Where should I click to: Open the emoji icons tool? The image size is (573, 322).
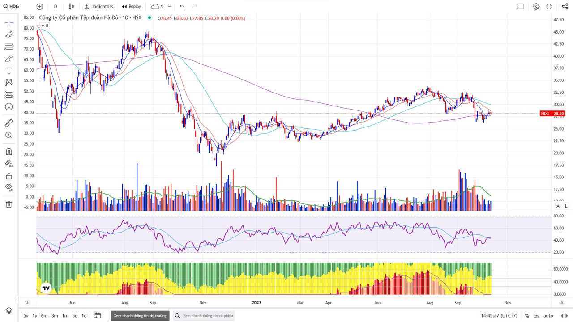[x=9, y=107]
